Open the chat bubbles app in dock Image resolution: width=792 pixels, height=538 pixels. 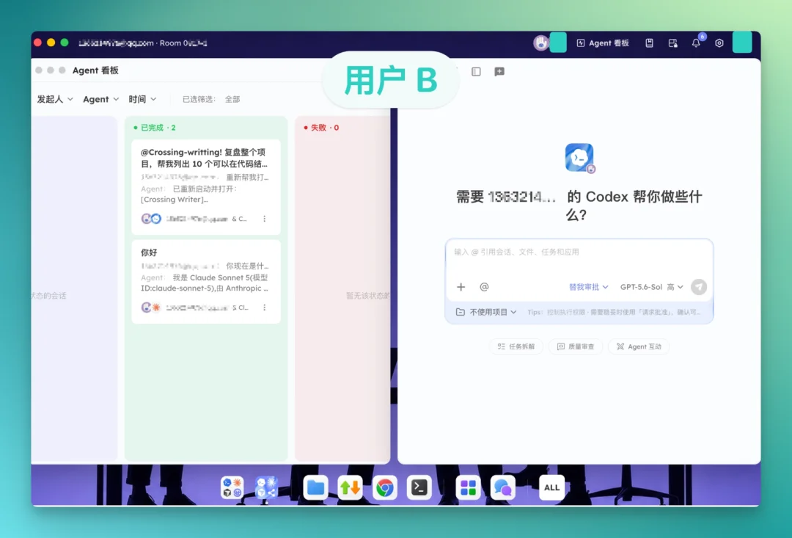[502, 488]
